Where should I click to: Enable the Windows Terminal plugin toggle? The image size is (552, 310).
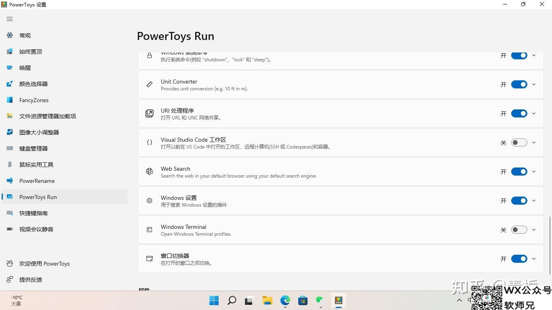pos(519,230)
